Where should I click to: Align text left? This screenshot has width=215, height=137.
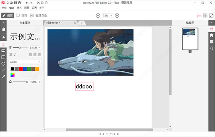tap(30, 55)
